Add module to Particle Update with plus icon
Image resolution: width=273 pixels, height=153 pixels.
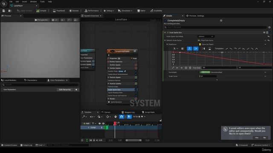[136, 84]
